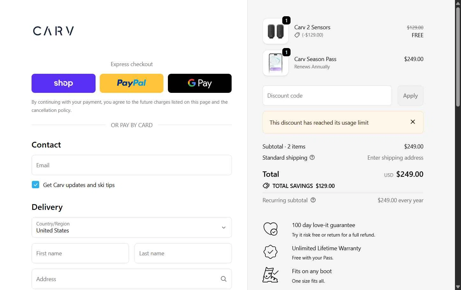Click the love-it guarantee heart icon
Screen dimensions: 461x290
pos(270,229)
